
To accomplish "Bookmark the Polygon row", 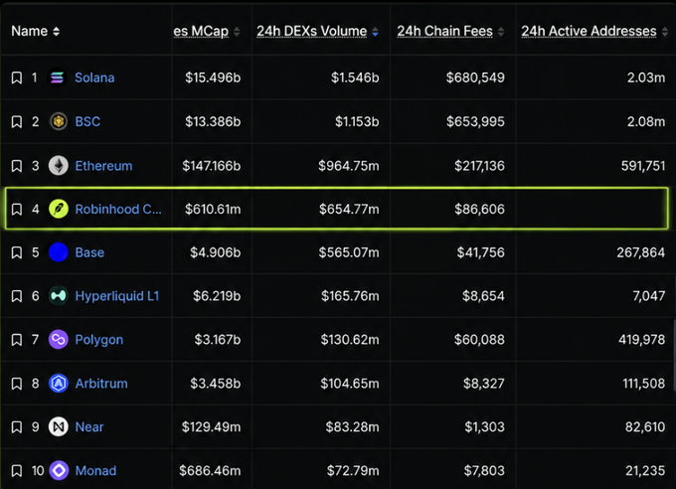I will pyautogui.click(x=17, y=340).
